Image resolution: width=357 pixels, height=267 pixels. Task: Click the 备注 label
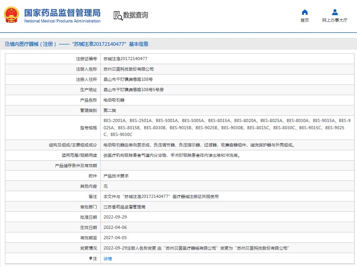tap(93, 197)
